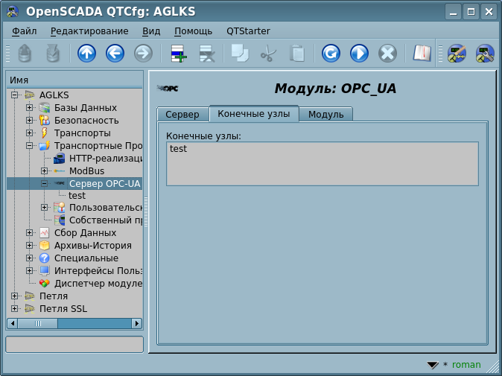502x376 pixels.
Task: Open the manual book icon
Action: [x=422, y=54]
